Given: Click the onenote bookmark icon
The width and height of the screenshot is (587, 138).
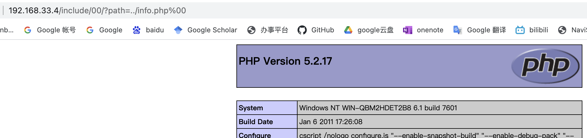Looking at the screenshot, I should tap(407, 30).
